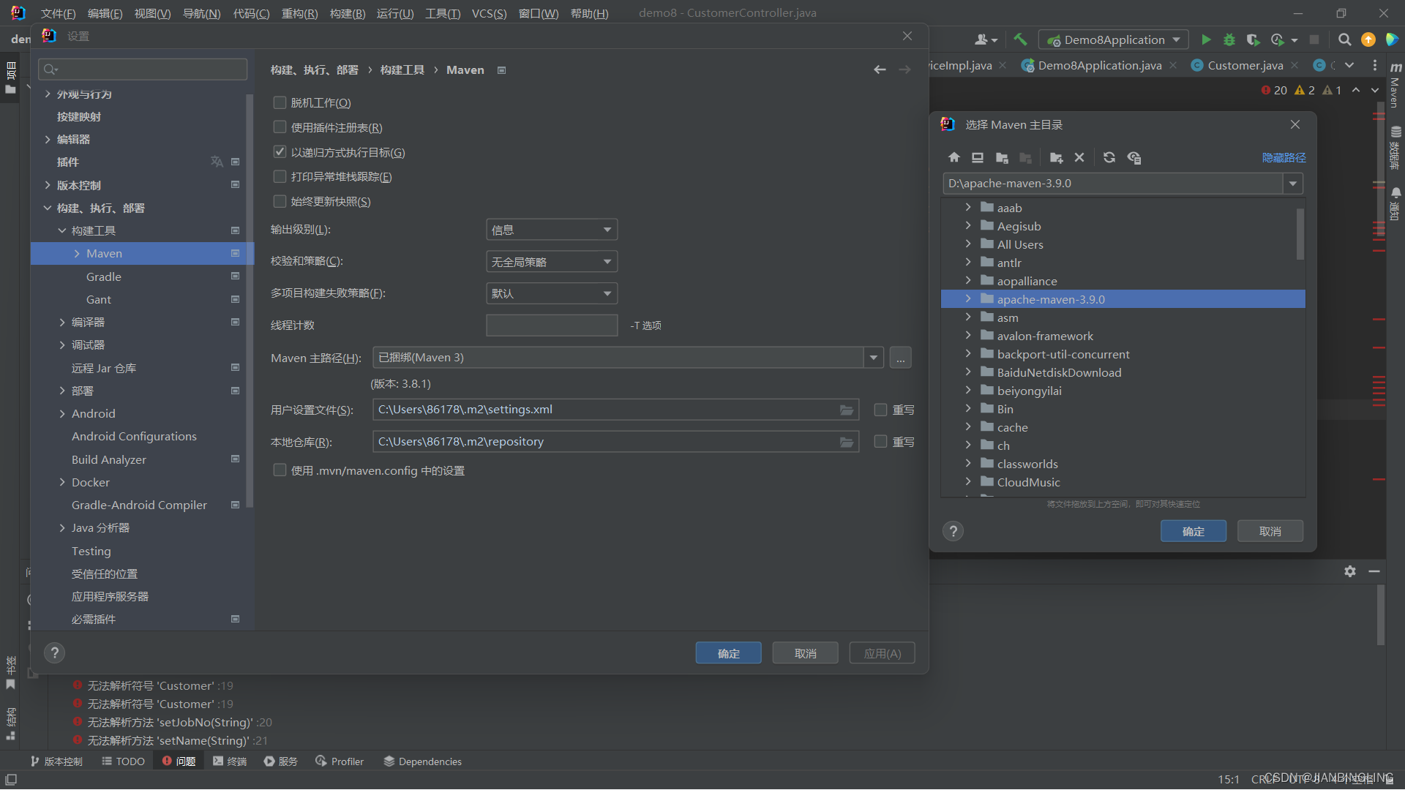Toggle the 脱机工作 offline mode checkbox
This screenshot has width=1405, height=790.
click(x=281, y=102)
